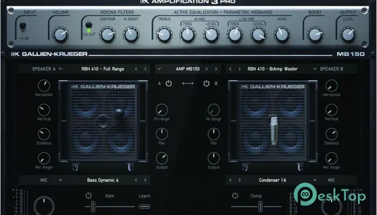Click channel A Hi-range knob
Viewport: 377px width, 215px height.
[x=162, y=110]
